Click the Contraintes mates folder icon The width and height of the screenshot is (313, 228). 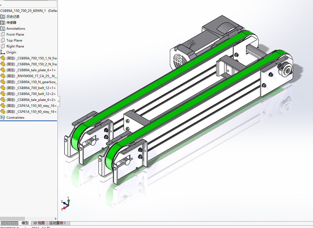(3, 117)
